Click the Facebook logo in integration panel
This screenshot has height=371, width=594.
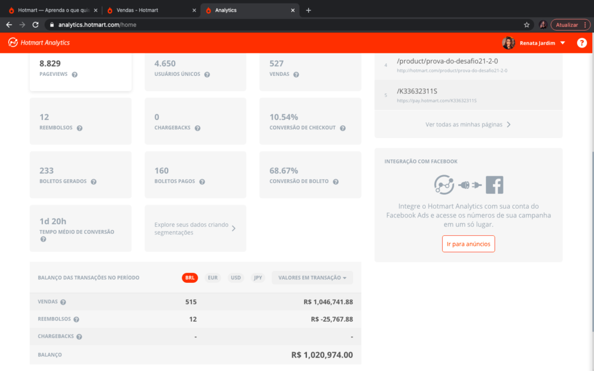point(494,185)
